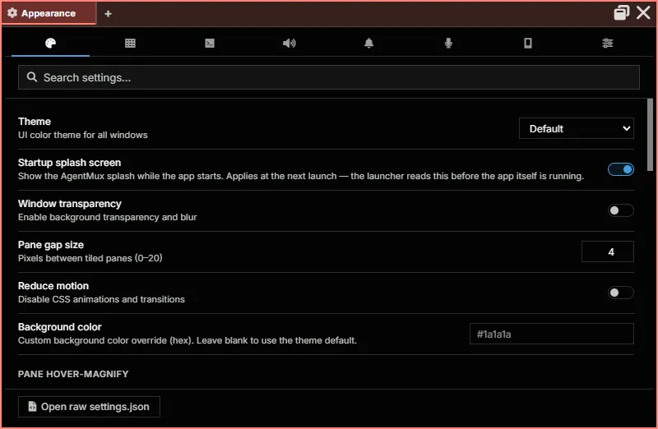
Task: Click the Startup splash screen label
Action: pyautogui.click(x=69, y=163)
